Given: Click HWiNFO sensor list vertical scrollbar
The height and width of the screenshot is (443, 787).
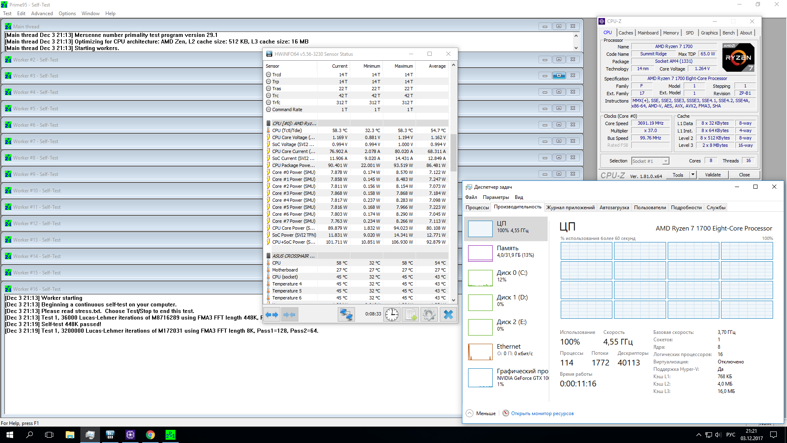Looking at the screenshot, I should point(453,152).
